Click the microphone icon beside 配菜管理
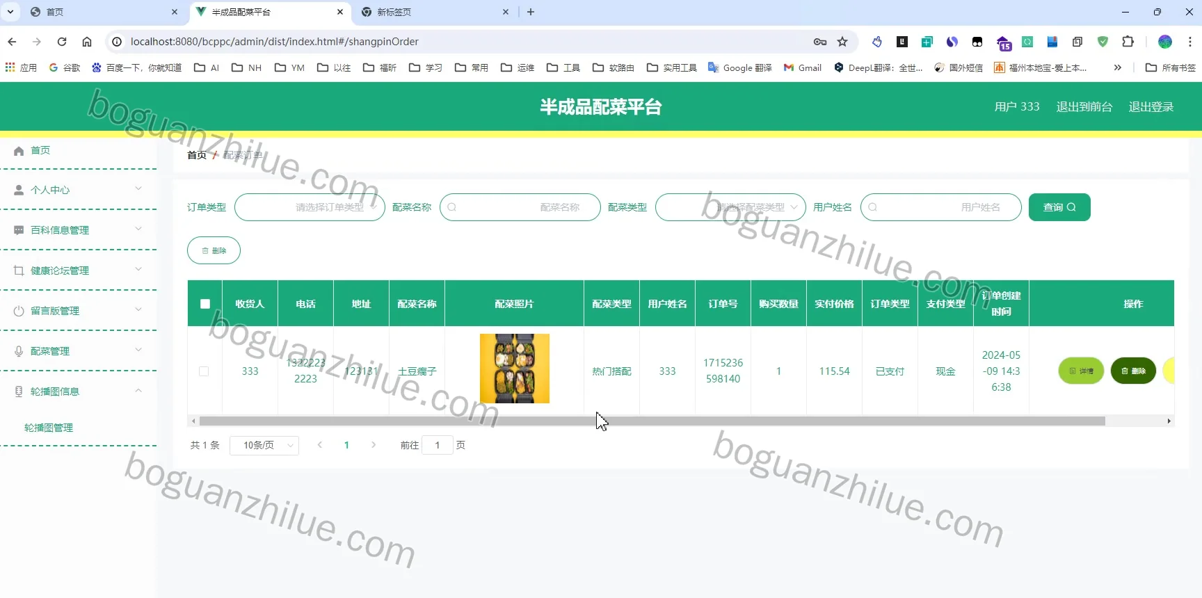 click(19, 351)
